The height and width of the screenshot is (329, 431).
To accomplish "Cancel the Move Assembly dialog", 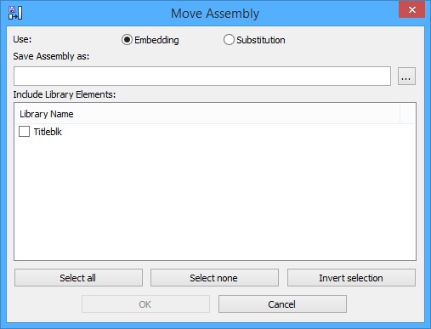I will tap(282, 304).
